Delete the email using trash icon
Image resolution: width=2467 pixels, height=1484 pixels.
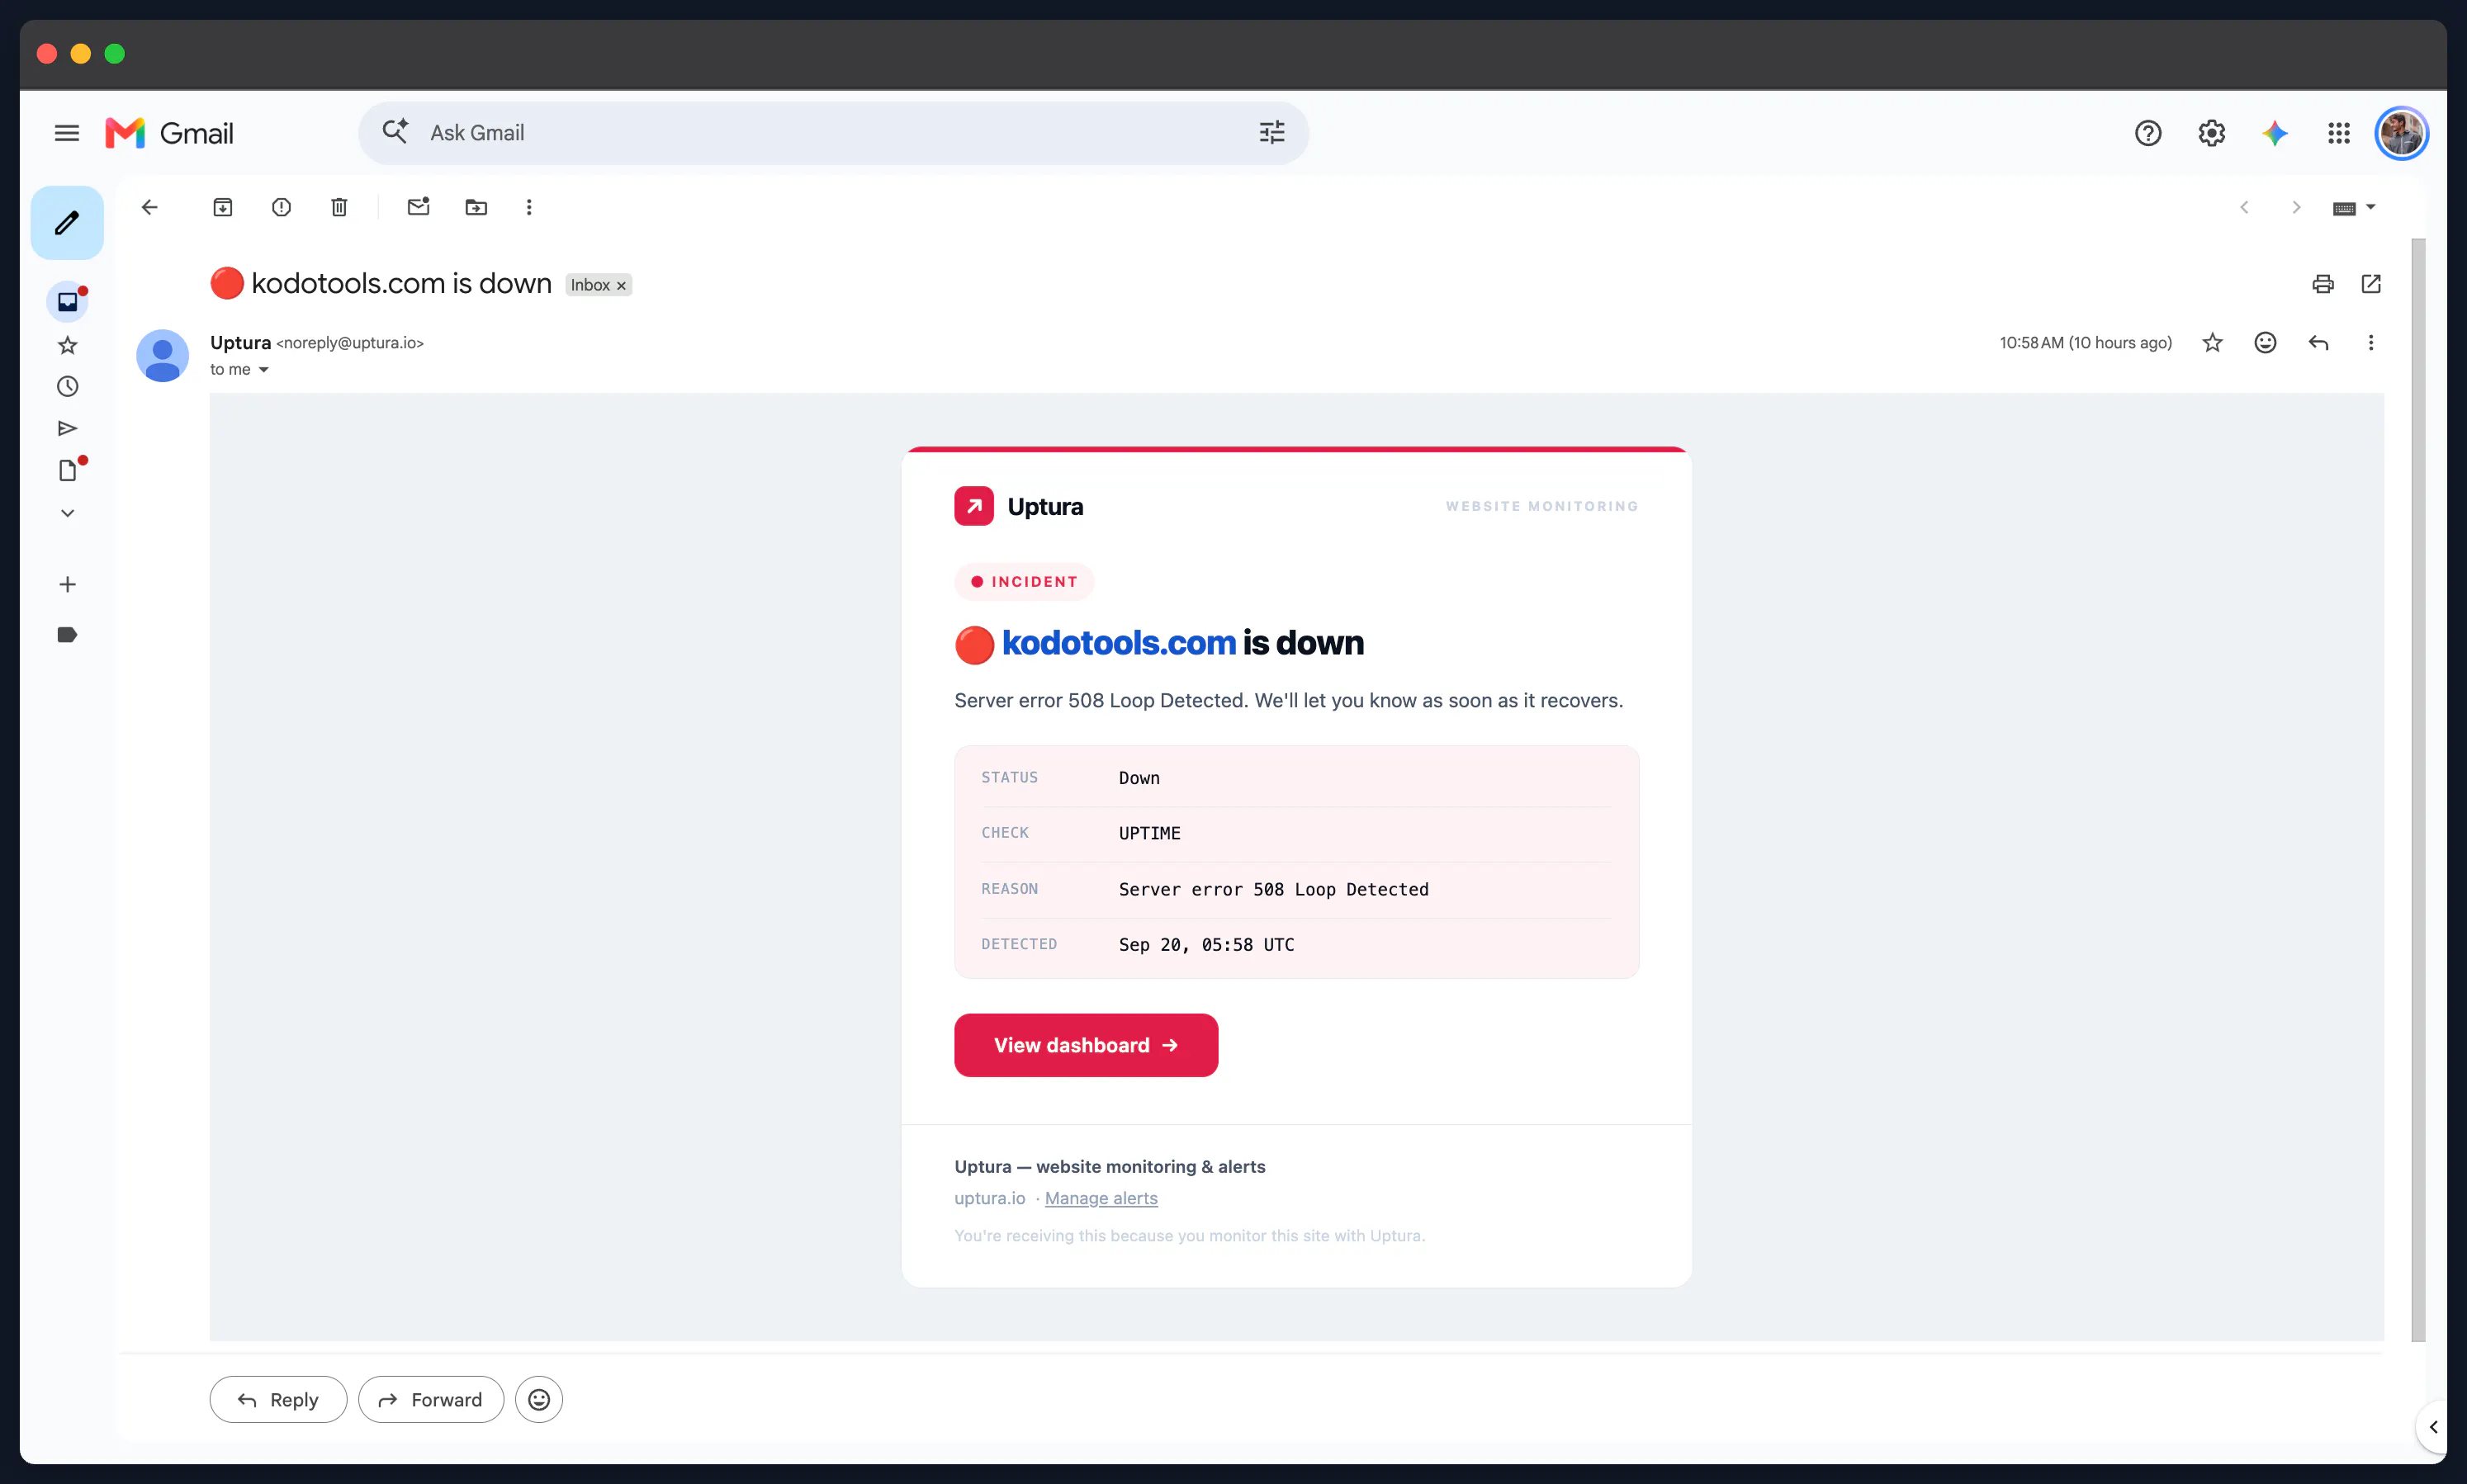(x=339, y=207)
